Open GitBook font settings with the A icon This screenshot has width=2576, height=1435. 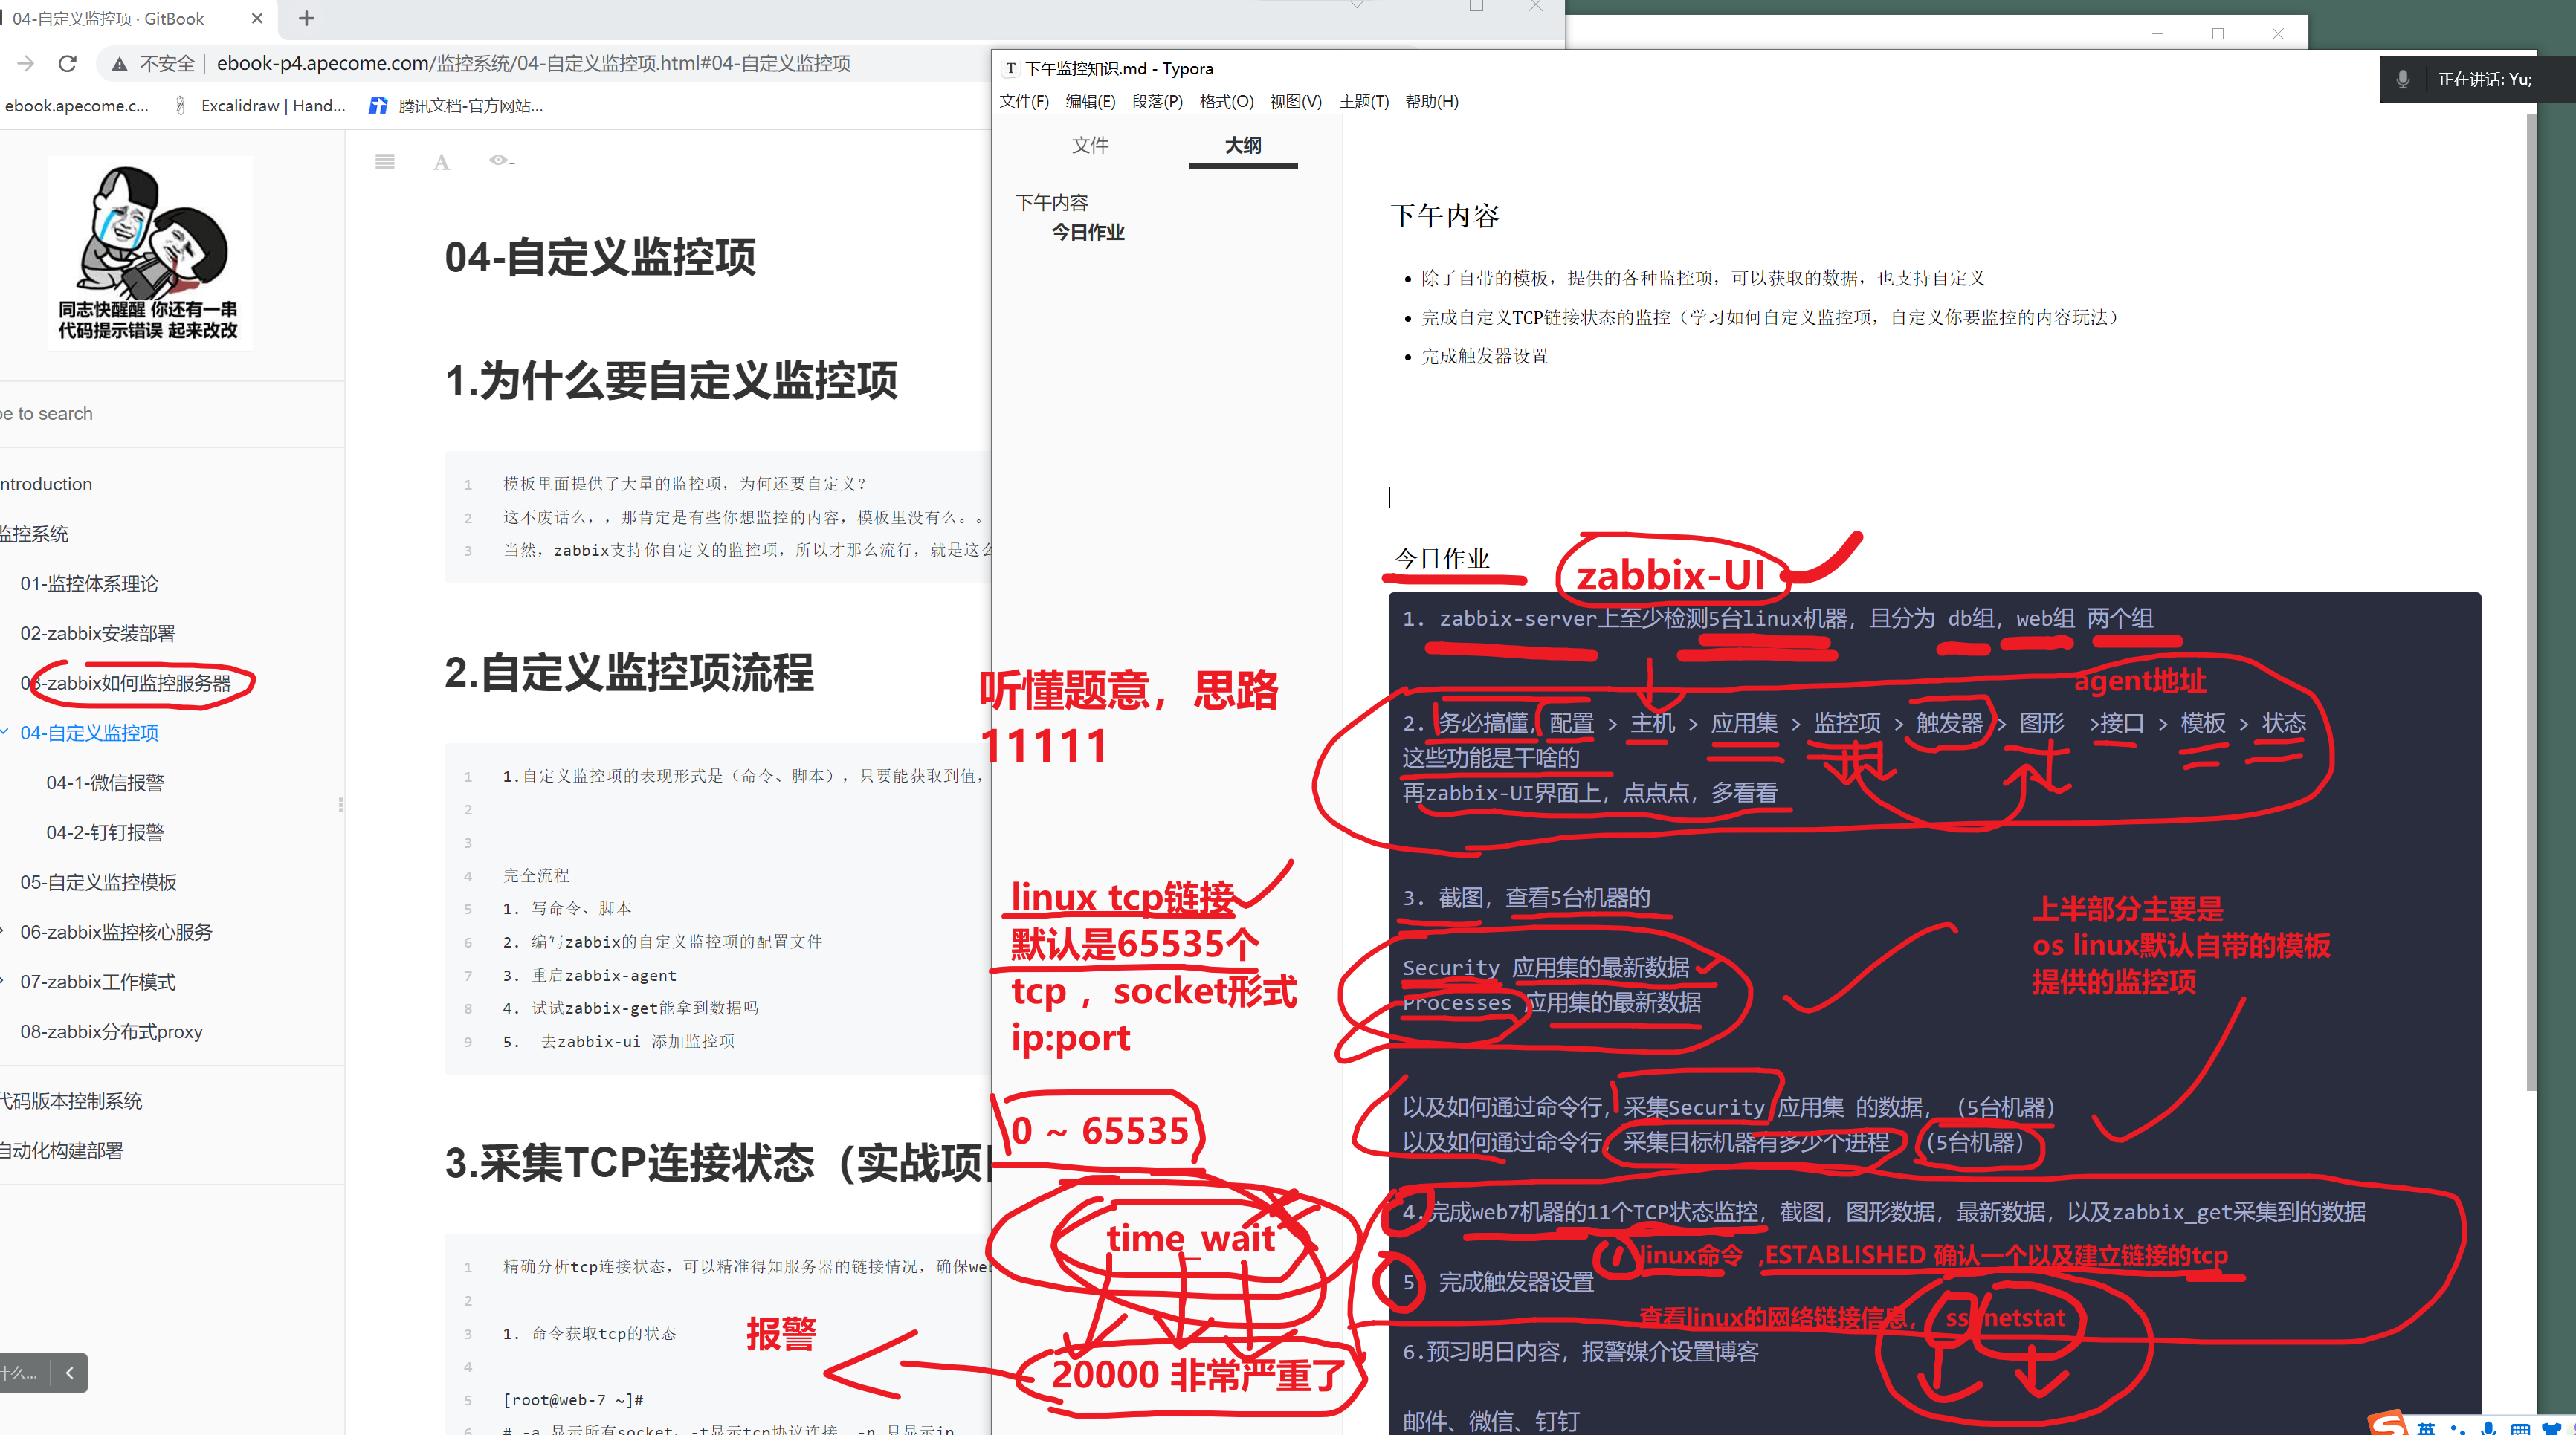tap(441, 162)
